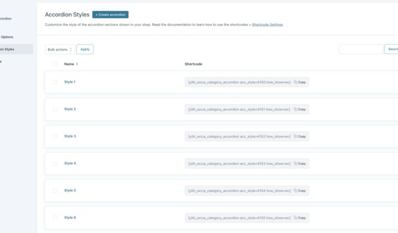Copy shortcode for Style 3
Image resolution: width=398 pixels, height=233 pixels.
coord(300,137)
